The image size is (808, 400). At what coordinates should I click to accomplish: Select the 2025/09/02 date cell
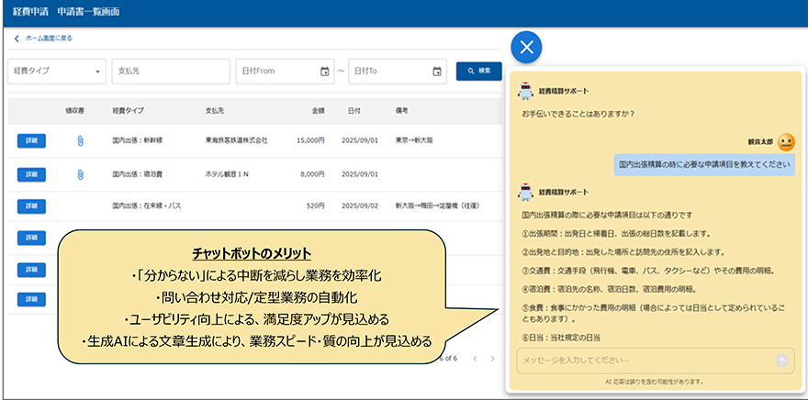coord(360,206)
